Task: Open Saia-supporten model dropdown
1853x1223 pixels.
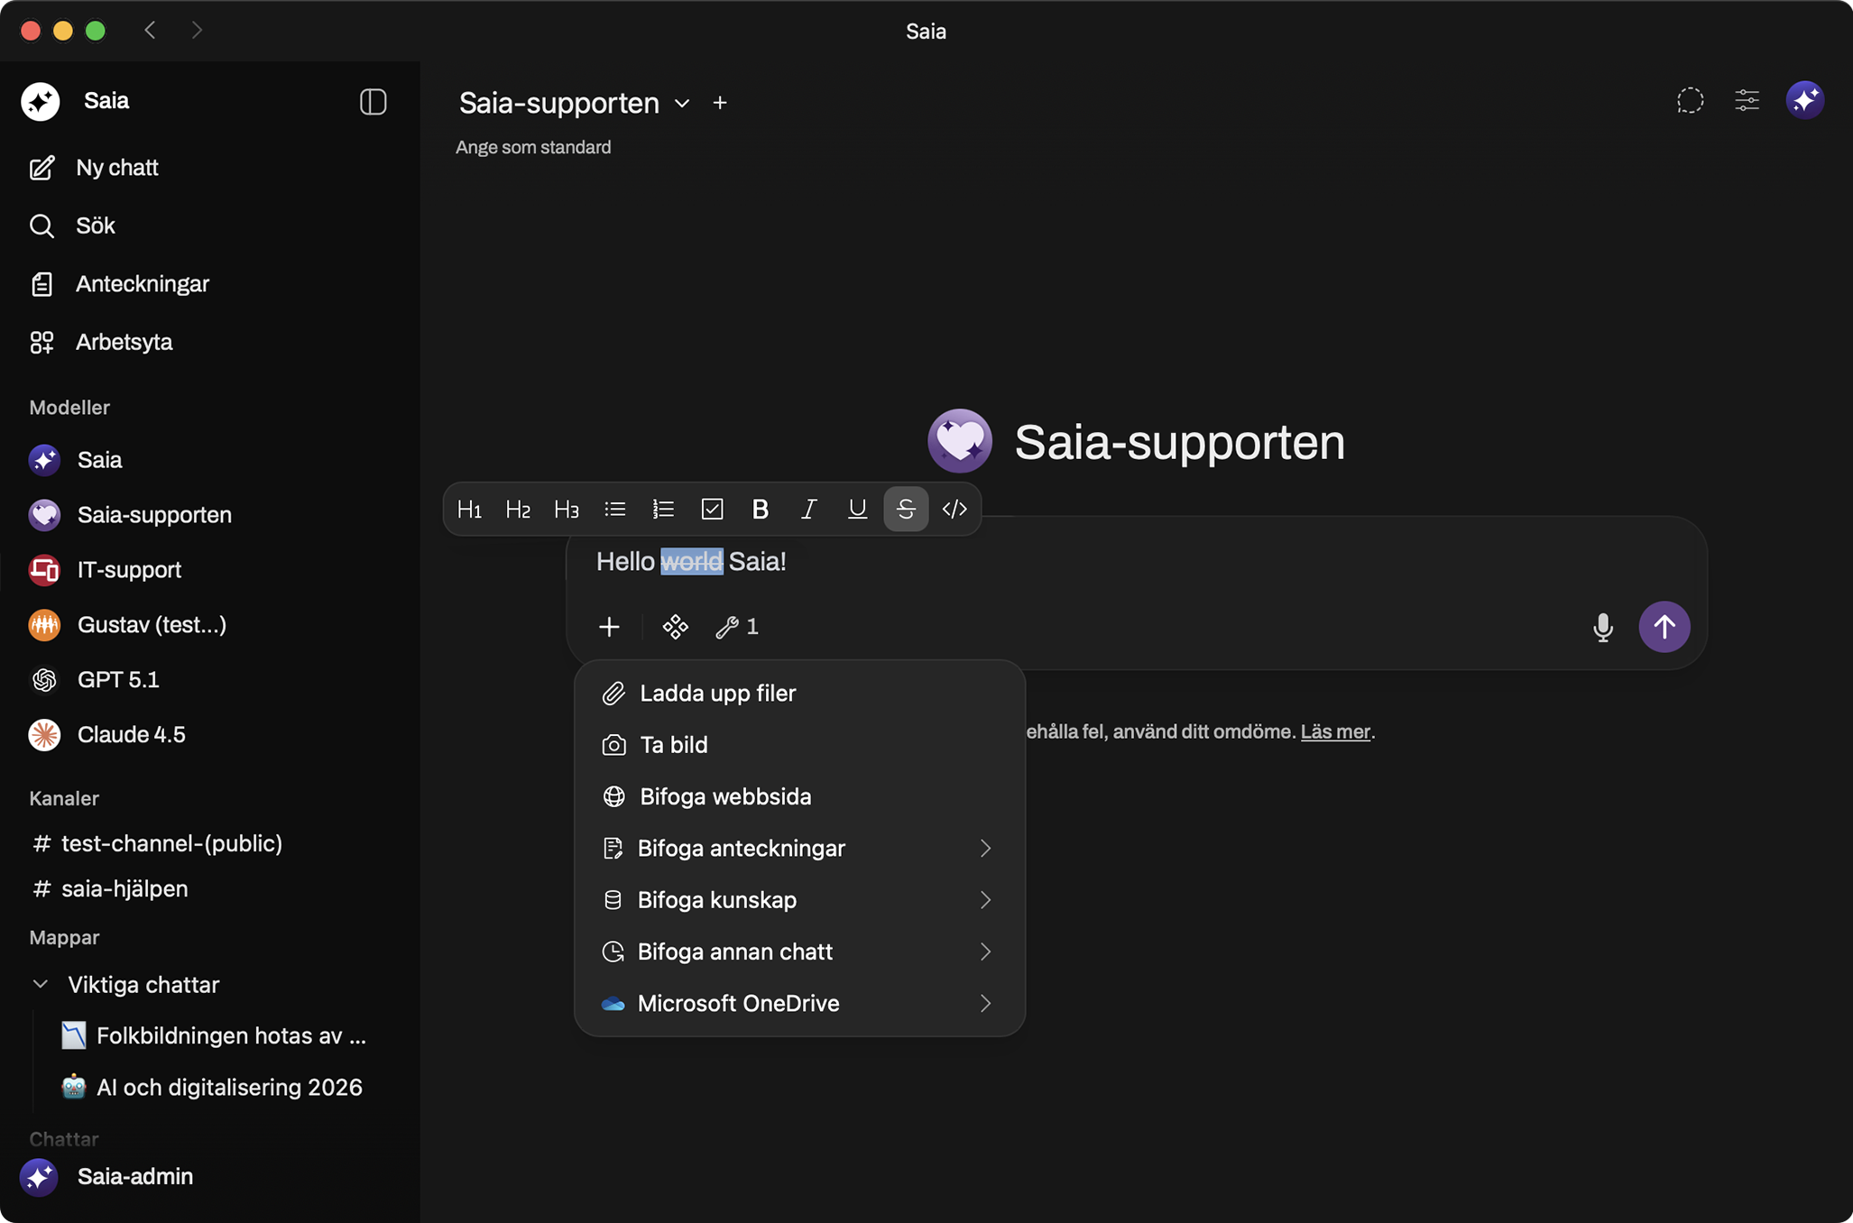Action: (683, 104)
